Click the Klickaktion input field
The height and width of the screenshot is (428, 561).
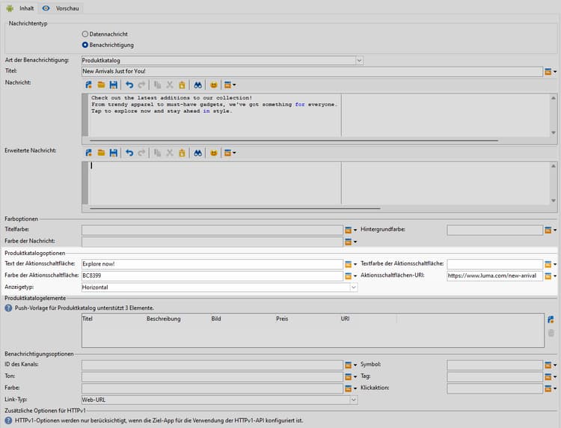[x=494, y=388]
